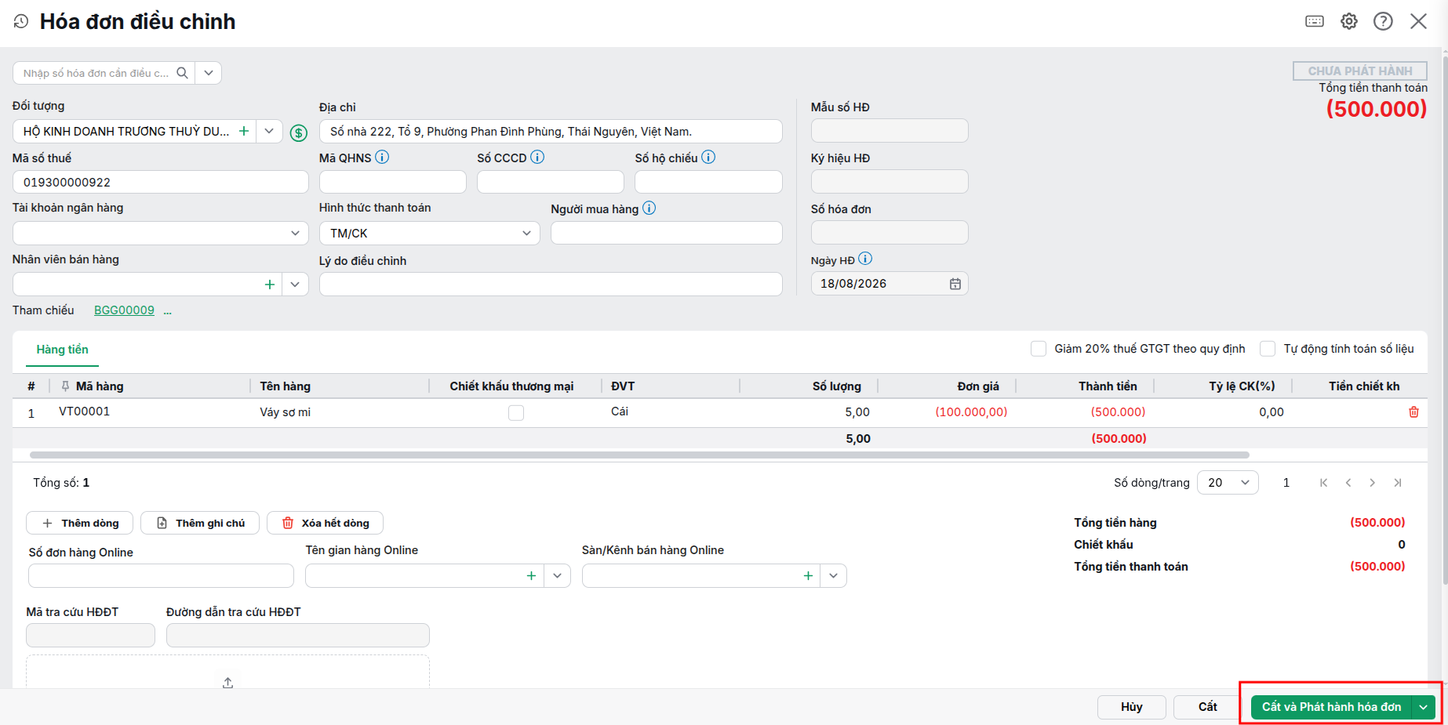This screenshot has height=725, width=1448.
Task: Expand the Tài khoản ngân hàng dropdown
Action: (295, 233)
